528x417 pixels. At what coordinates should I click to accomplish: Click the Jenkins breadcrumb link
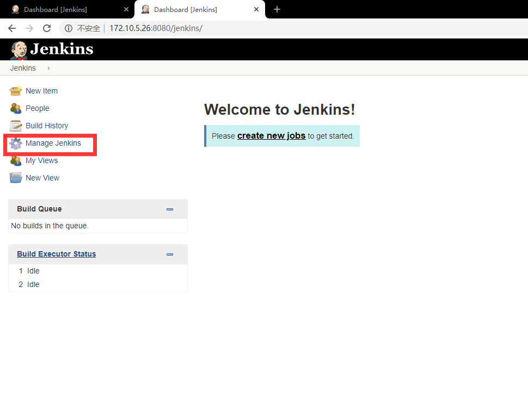pyautogui.click(x=23, y=69)
